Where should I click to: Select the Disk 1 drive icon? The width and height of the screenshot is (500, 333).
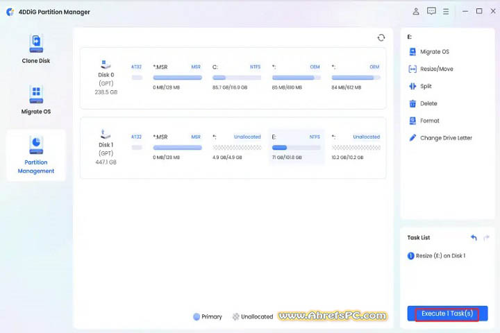[106, 134]
